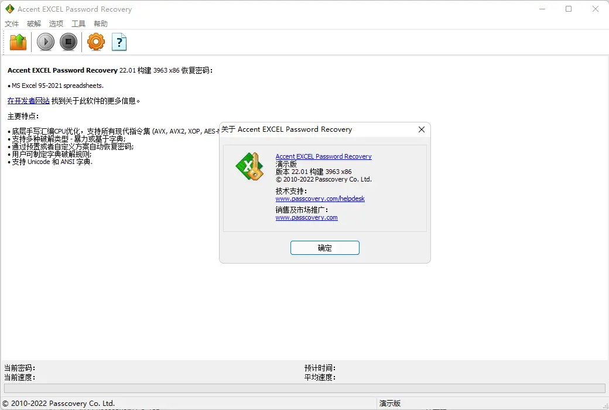Open the 工具 menu

click(78, 23)
